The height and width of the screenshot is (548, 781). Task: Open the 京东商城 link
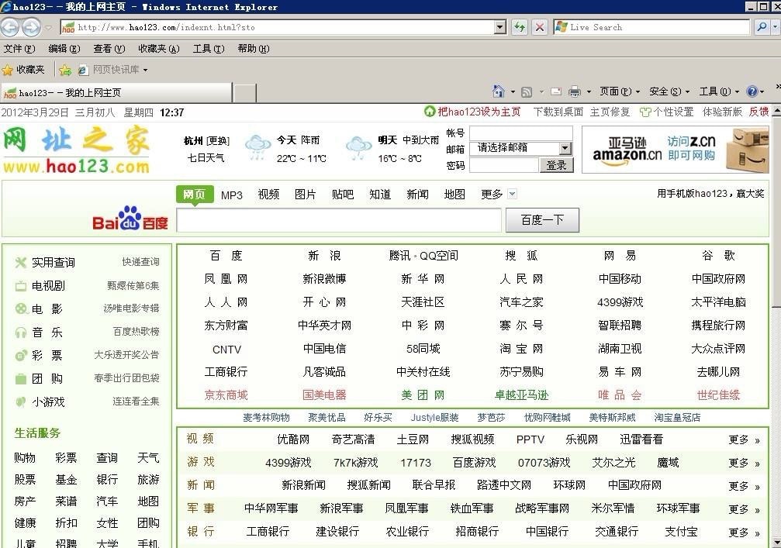pyautogui.click(x=226, y=395)
